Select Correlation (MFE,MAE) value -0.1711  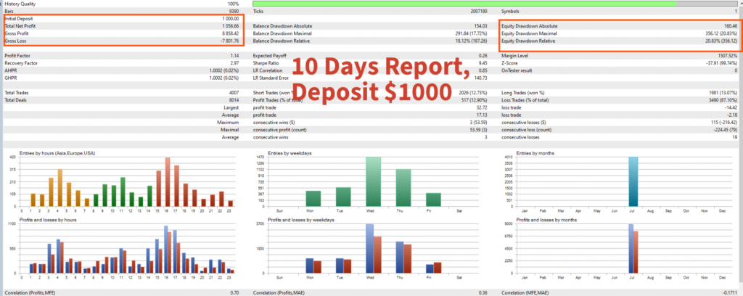click(x=728, y=292)
